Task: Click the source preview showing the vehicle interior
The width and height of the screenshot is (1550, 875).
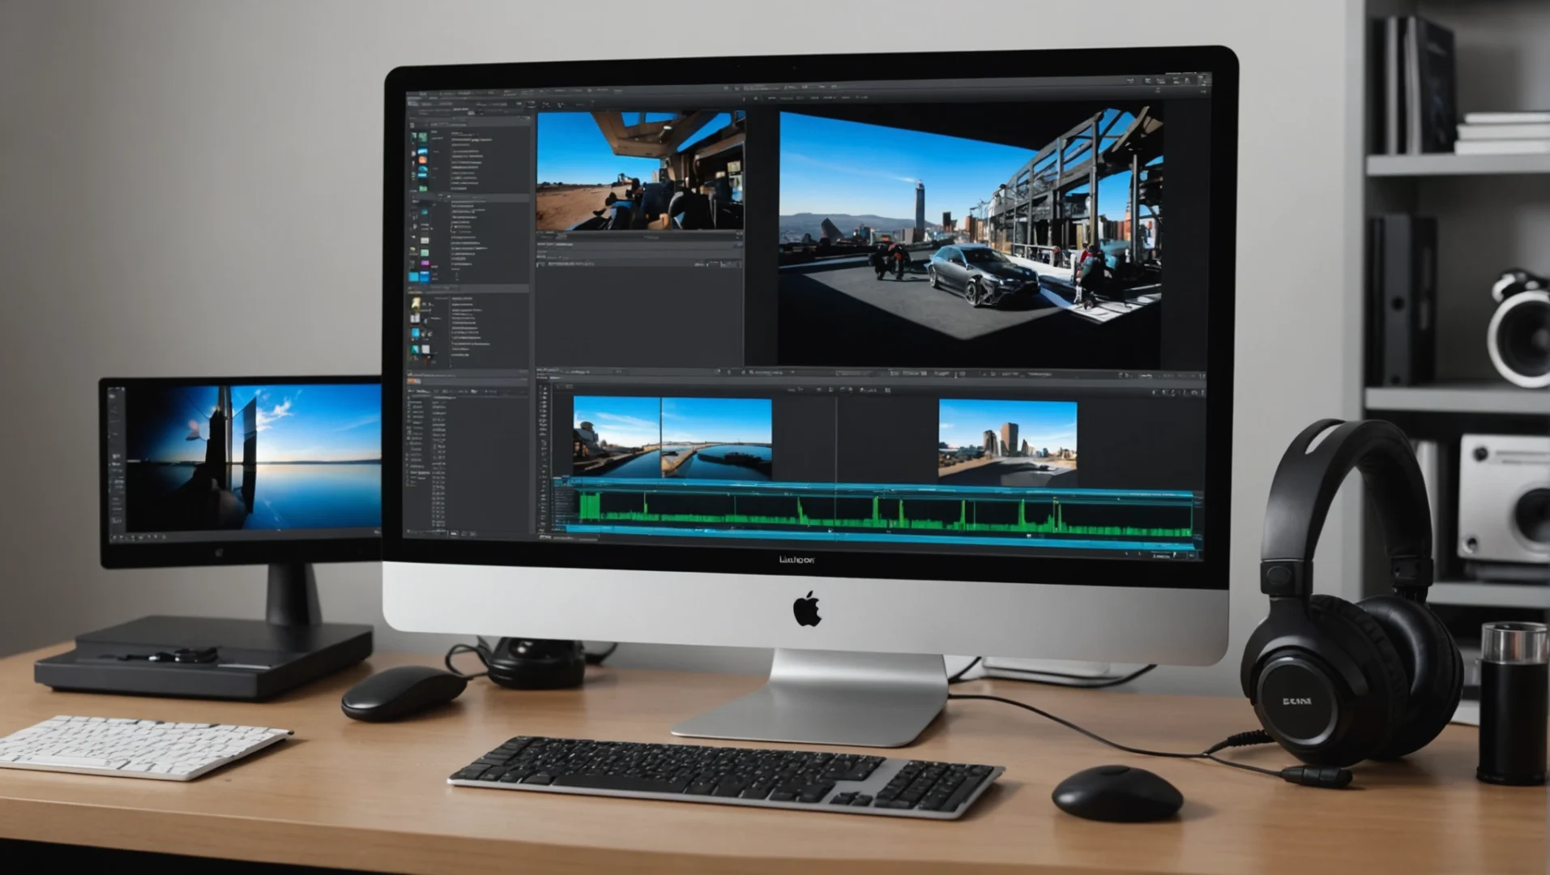Action: (x=640, y=171)
